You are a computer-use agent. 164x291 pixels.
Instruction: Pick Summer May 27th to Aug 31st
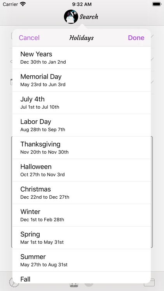(82, 260)
